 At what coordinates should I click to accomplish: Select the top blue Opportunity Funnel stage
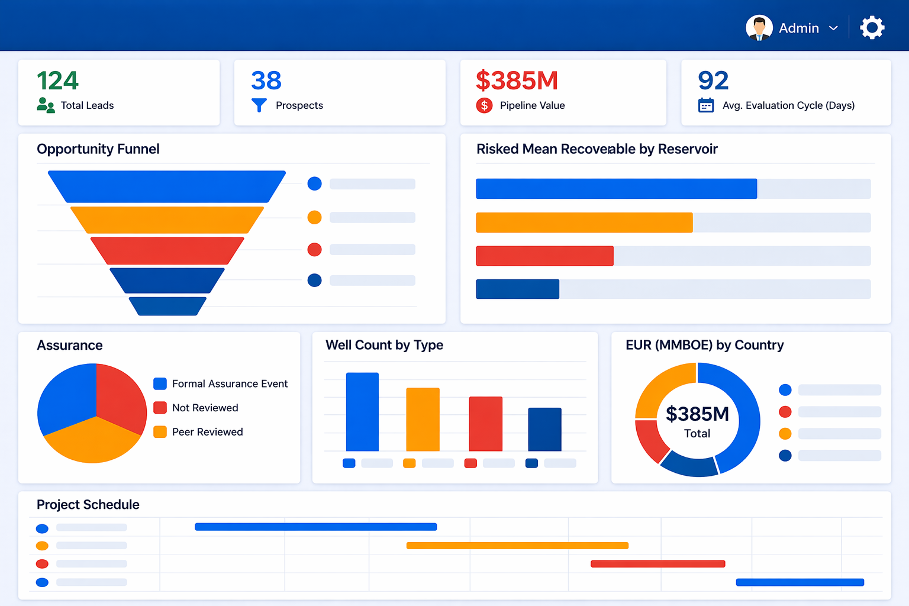click(x=166, y=186)
